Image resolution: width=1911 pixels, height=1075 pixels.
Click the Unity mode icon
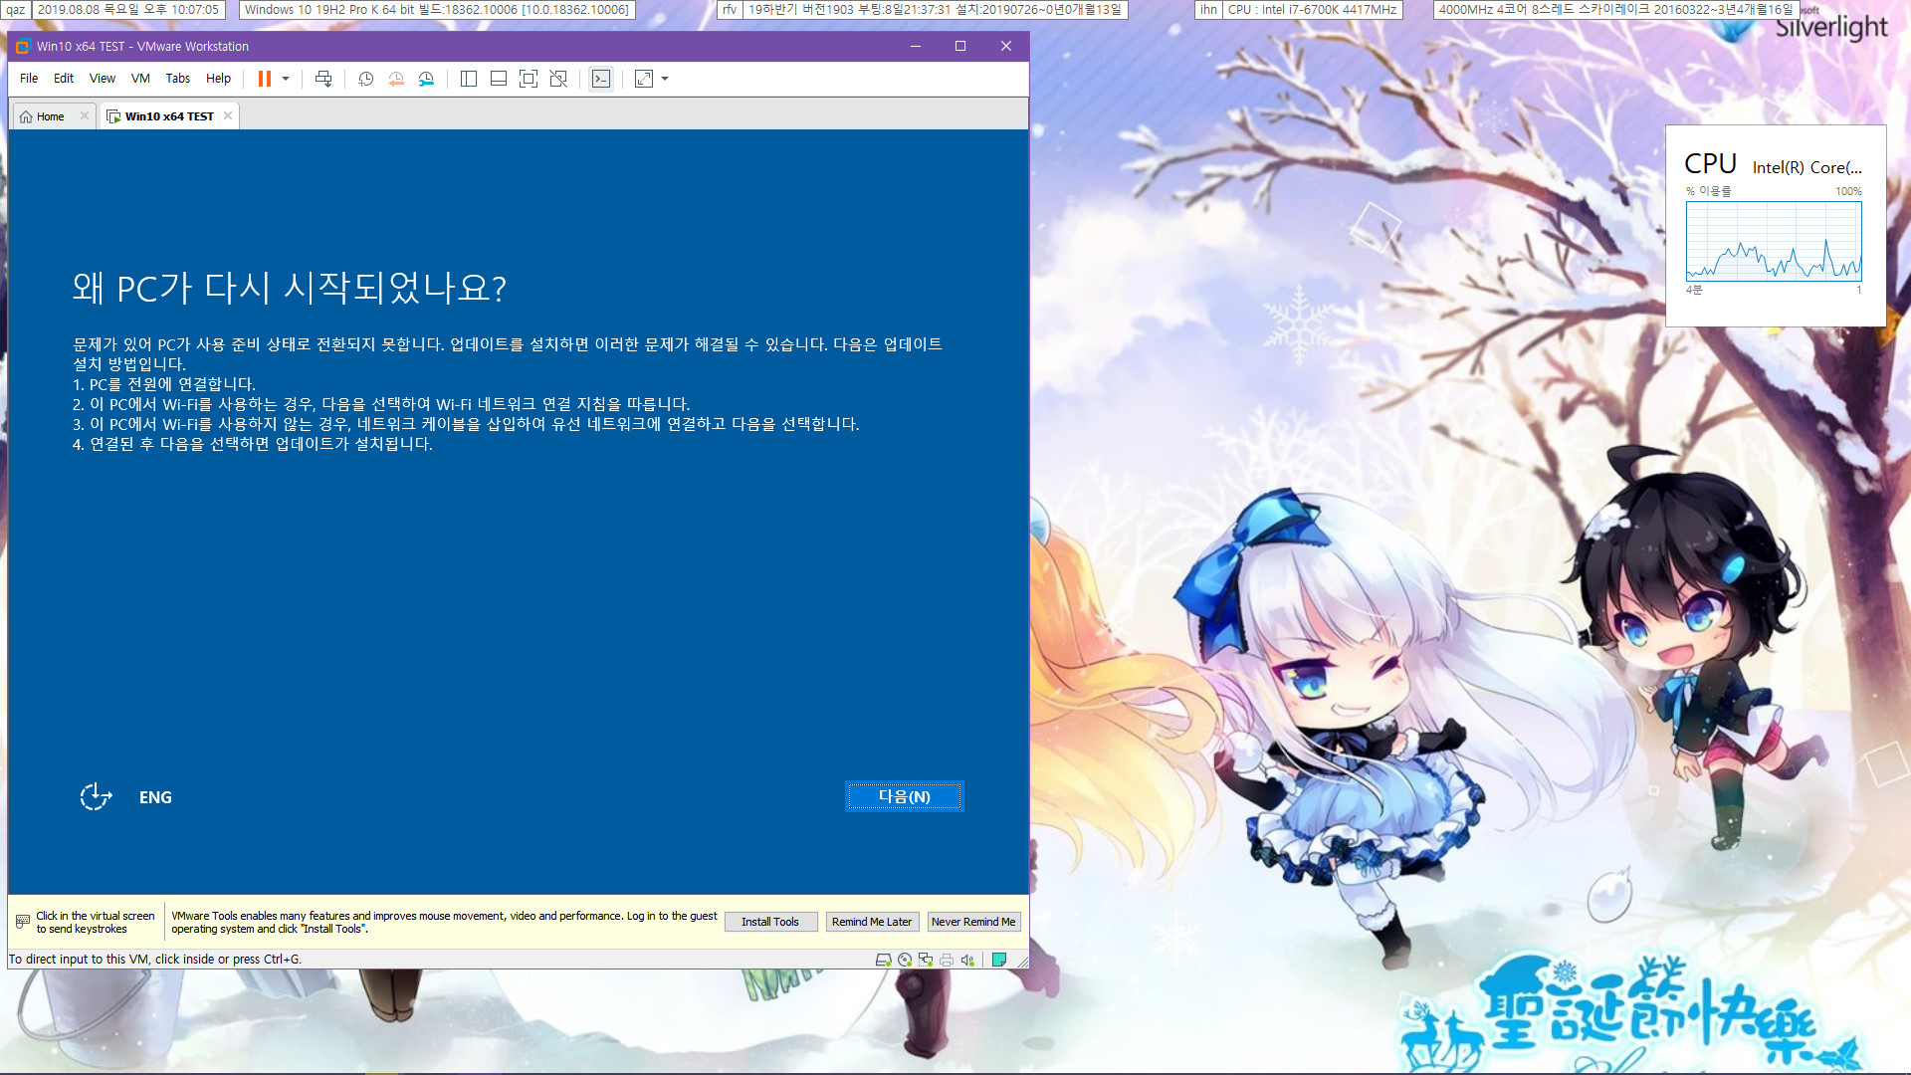pyautogui.click(x=558, y=79)
